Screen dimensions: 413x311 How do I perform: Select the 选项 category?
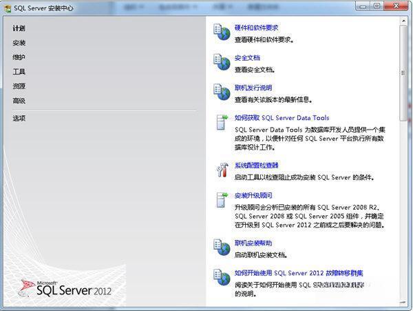point(19,118)
